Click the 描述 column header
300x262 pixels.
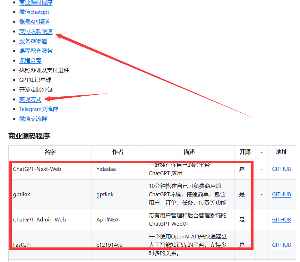tap(189, 152)
